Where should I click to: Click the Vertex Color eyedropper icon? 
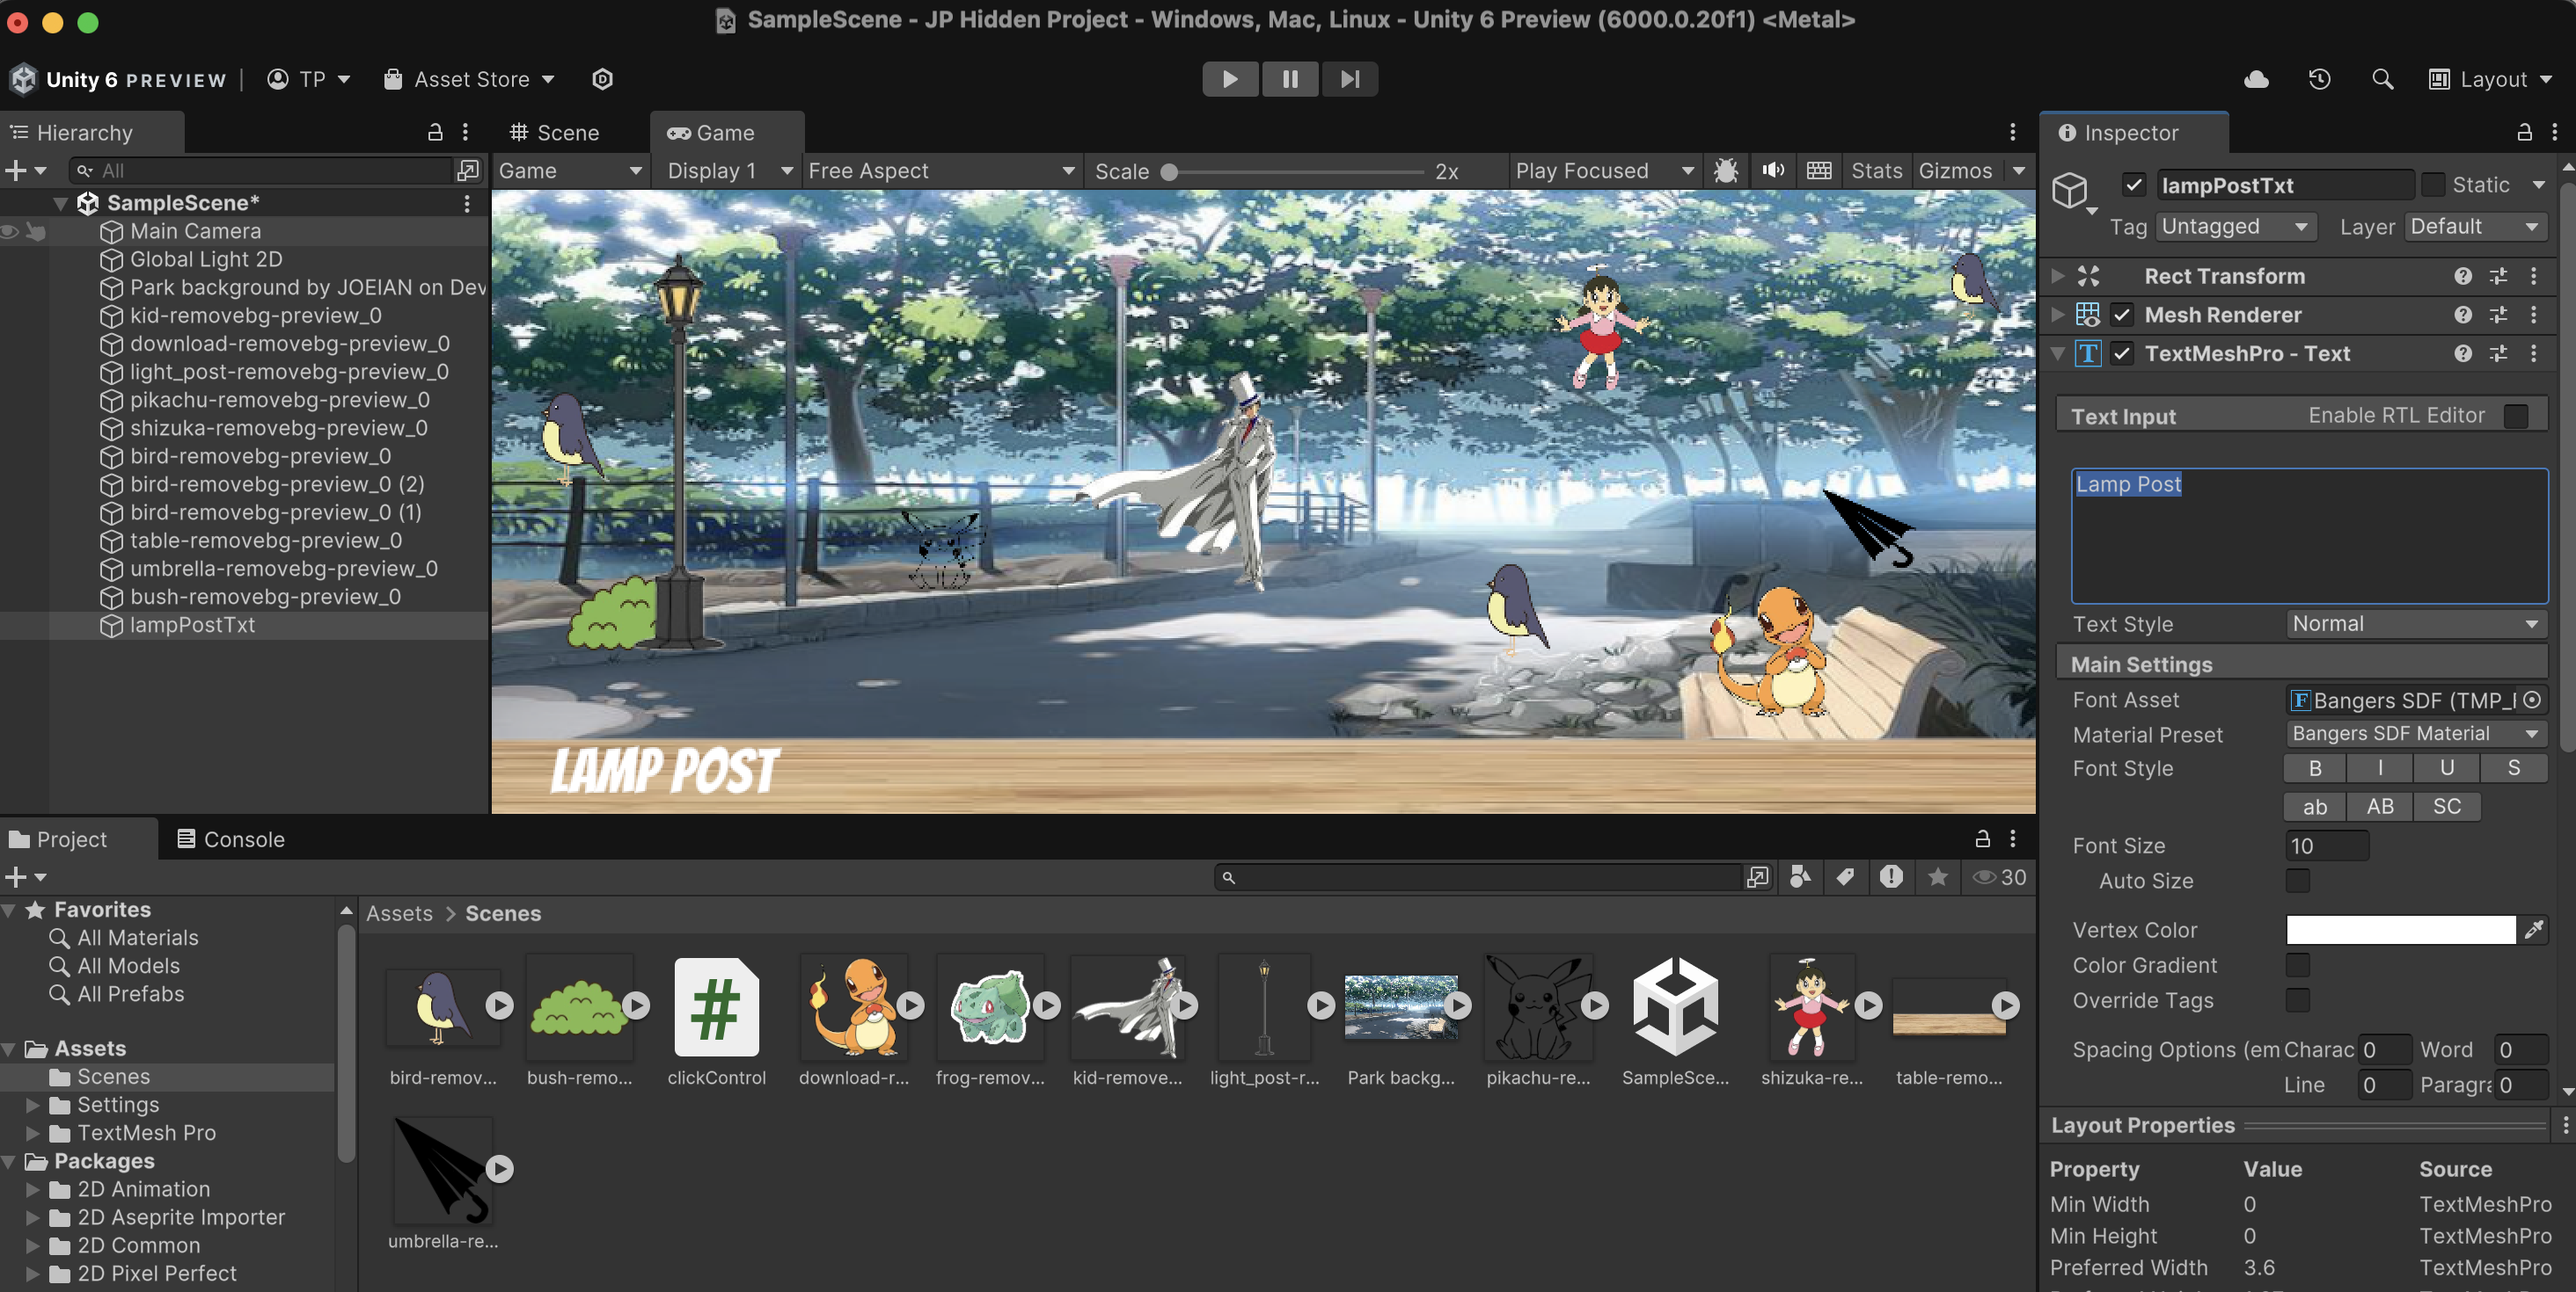(2533, 929)
